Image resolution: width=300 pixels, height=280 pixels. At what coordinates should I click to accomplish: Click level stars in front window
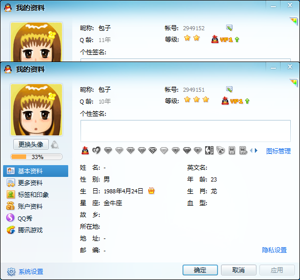point(196,99)
